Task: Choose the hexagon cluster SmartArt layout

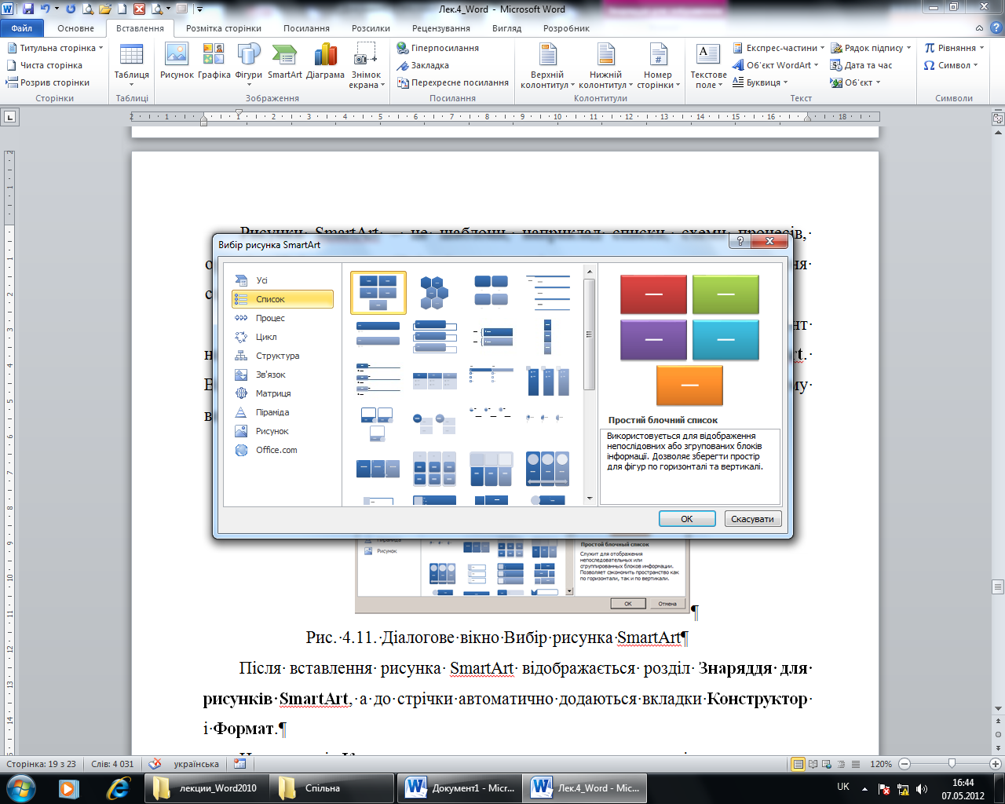Action: click(x=434, y=292)
